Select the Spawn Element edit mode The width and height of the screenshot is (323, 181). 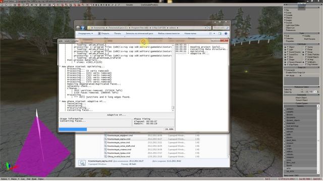pos(294,62)
